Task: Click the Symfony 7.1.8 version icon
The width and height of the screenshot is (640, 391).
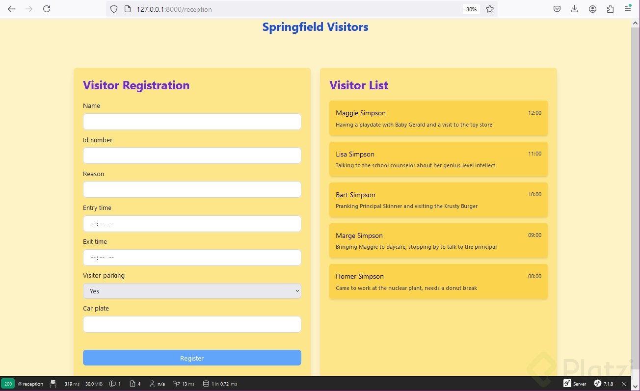Action: 598,384
